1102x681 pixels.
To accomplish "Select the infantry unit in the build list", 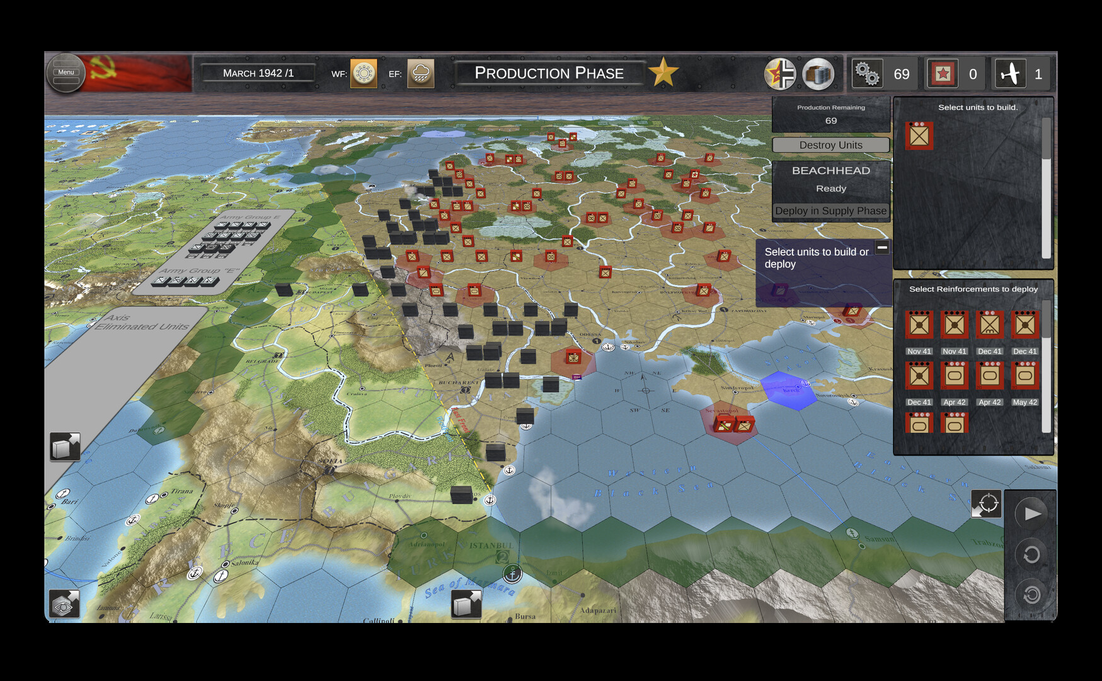I will click(919, 136).
